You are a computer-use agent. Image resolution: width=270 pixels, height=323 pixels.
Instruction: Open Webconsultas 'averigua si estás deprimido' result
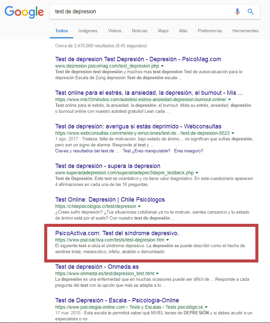tap(138, 126)
